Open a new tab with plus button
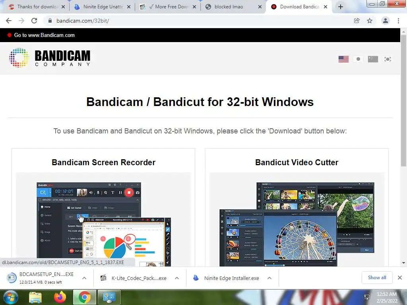 click(341, 7)
